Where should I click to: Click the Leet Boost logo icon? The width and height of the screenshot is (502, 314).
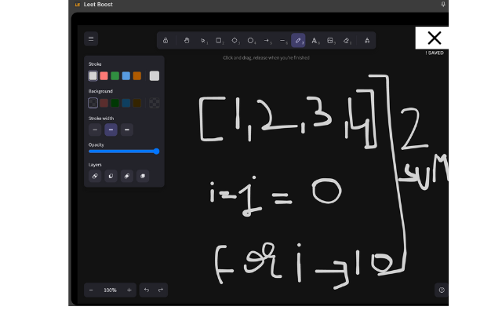[x=77, y=5]
